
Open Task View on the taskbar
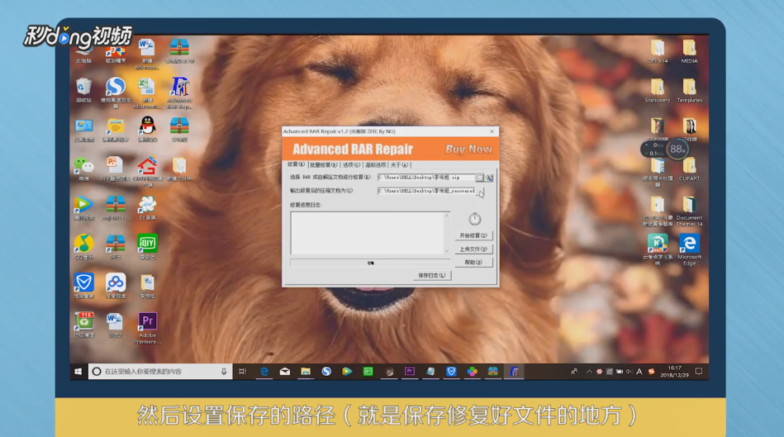coord(243,372)
